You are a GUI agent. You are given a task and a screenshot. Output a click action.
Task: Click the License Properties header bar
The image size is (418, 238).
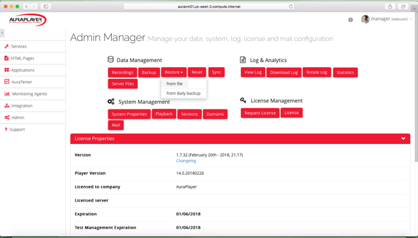(x=240, y=138)
